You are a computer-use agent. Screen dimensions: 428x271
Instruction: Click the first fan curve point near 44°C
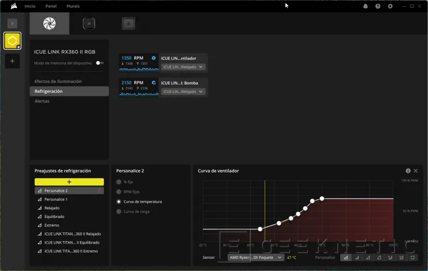[260, 229]
